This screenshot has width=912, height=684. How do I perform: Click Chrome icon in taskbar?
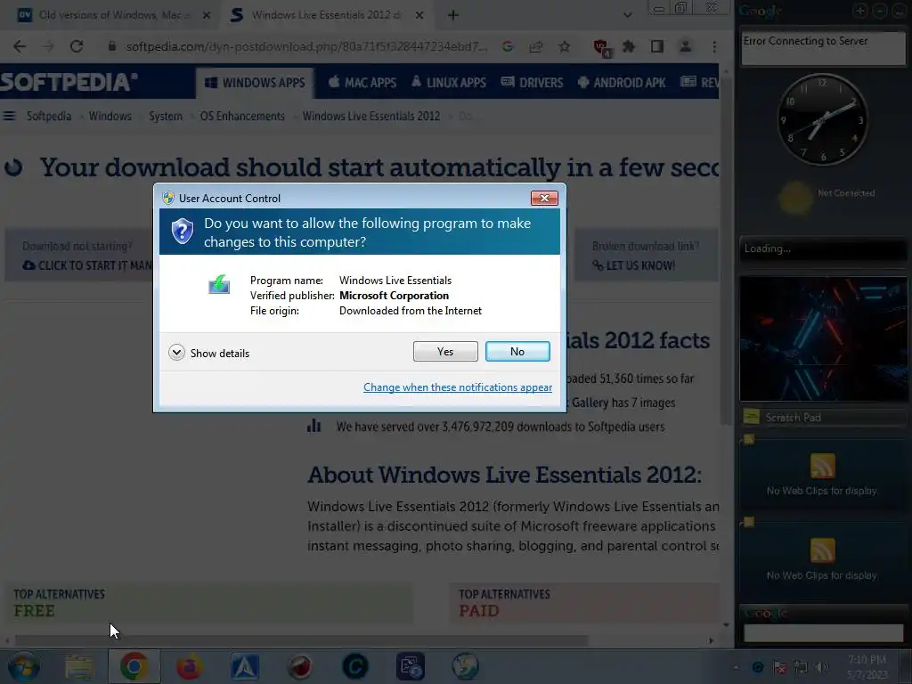pos(134,666)
